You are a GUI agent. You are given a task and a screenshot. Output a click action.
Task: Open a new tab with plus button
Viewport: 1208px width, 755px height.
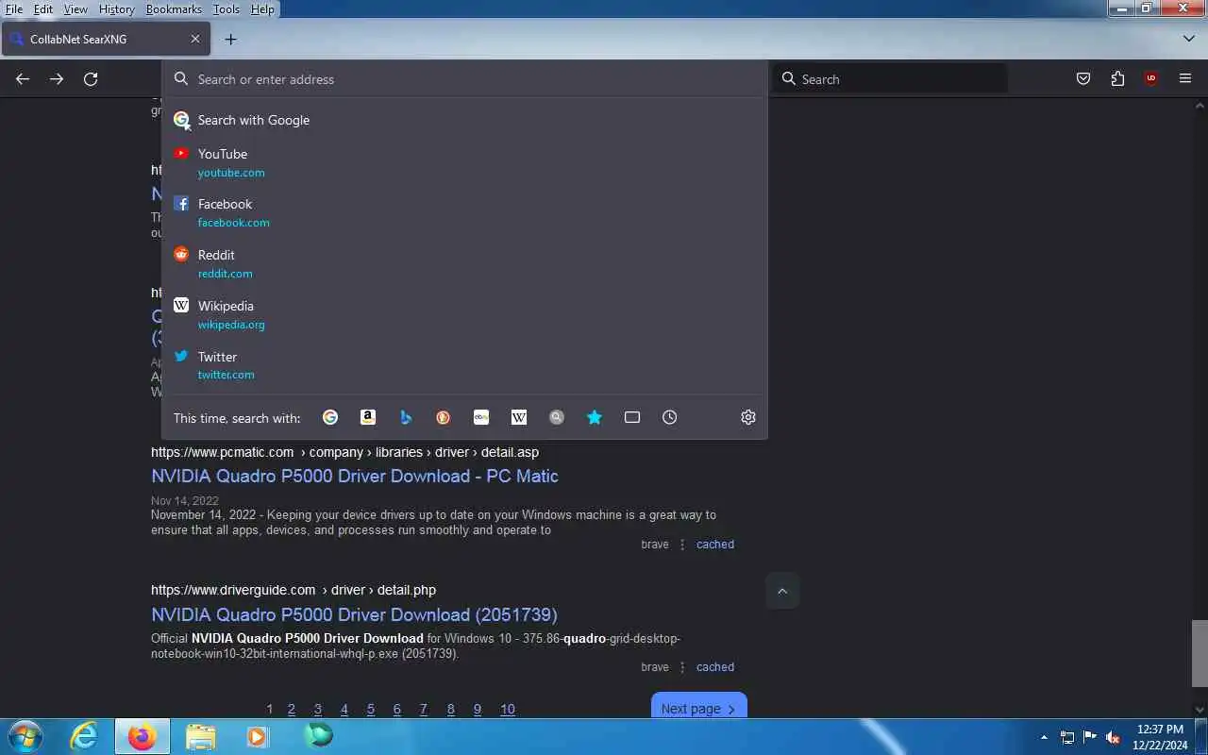click(230, 39)
